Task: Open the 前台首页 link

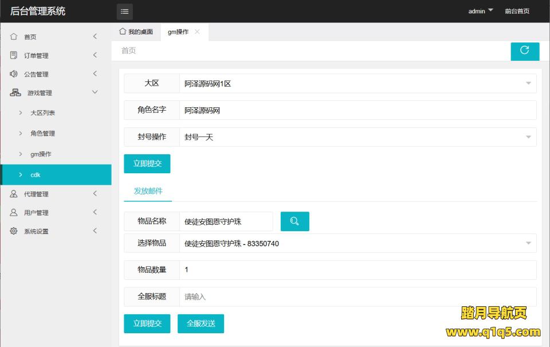Action: (x=517, y=11)
